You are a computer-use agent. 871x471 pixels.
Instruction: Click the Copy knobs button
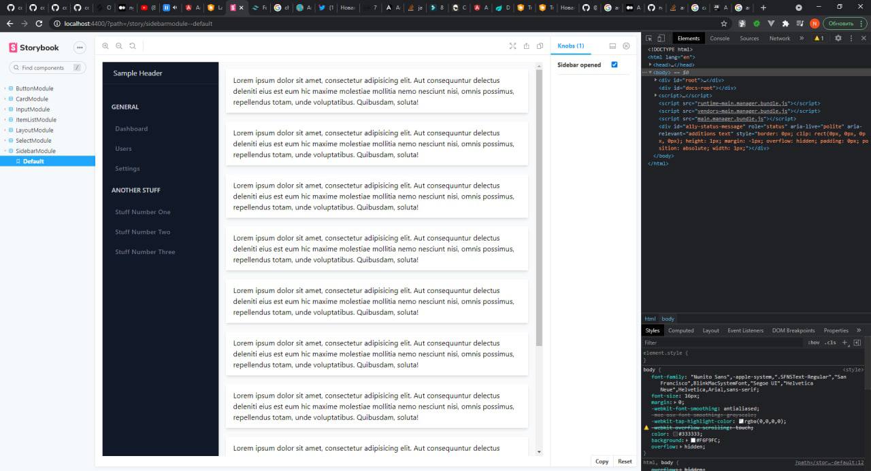pyautogui.click(x=602, y=461)
